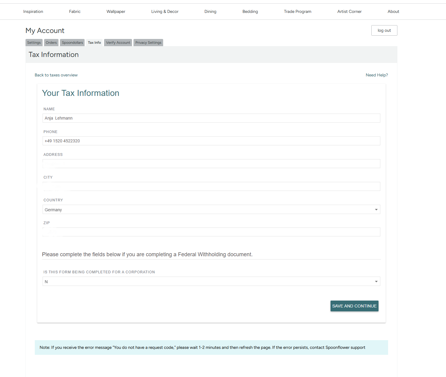446x377 pixels.
Task: Switch to the Settings tab
Action: click(34, 43)
